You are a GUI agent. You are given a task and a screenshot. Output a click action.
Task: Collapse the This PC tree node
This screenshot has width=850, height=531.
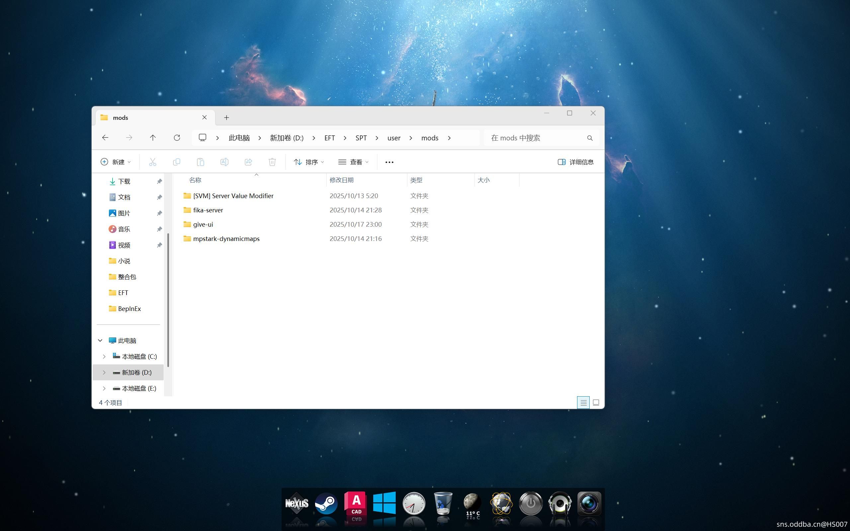(x=100, y=340)
